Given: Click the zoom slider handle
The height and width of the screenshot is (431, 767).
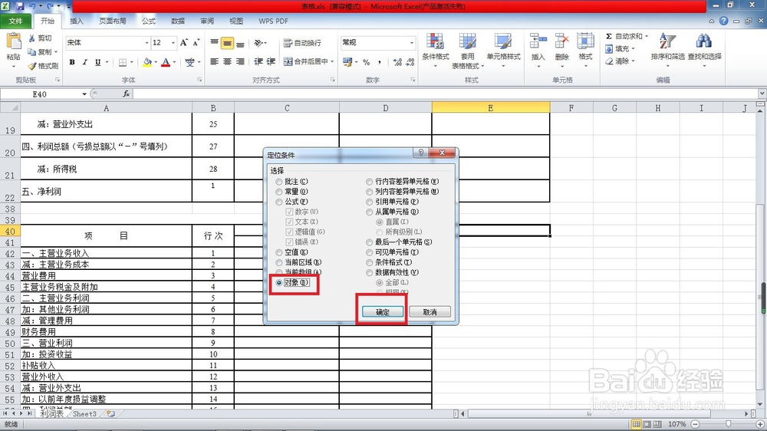Looking at the screenshot, I should tap(729, 424).
